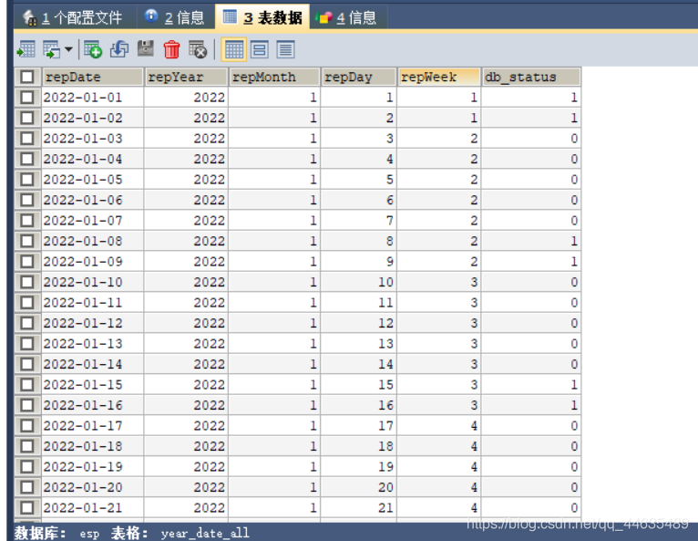Select the '3 表数据' tab

(262, 18)
